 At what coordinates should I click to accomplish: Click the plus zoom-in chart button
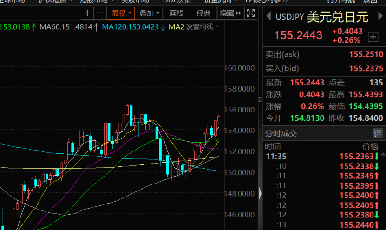87,13
